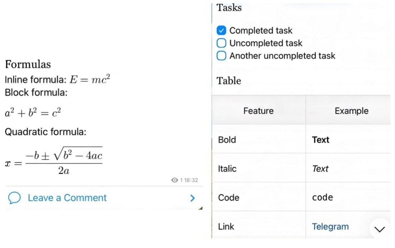The height and width of the screenshot is (248, 395).
Task: Click the inline E = mc² formula
Action: click(x=90, y=79)
